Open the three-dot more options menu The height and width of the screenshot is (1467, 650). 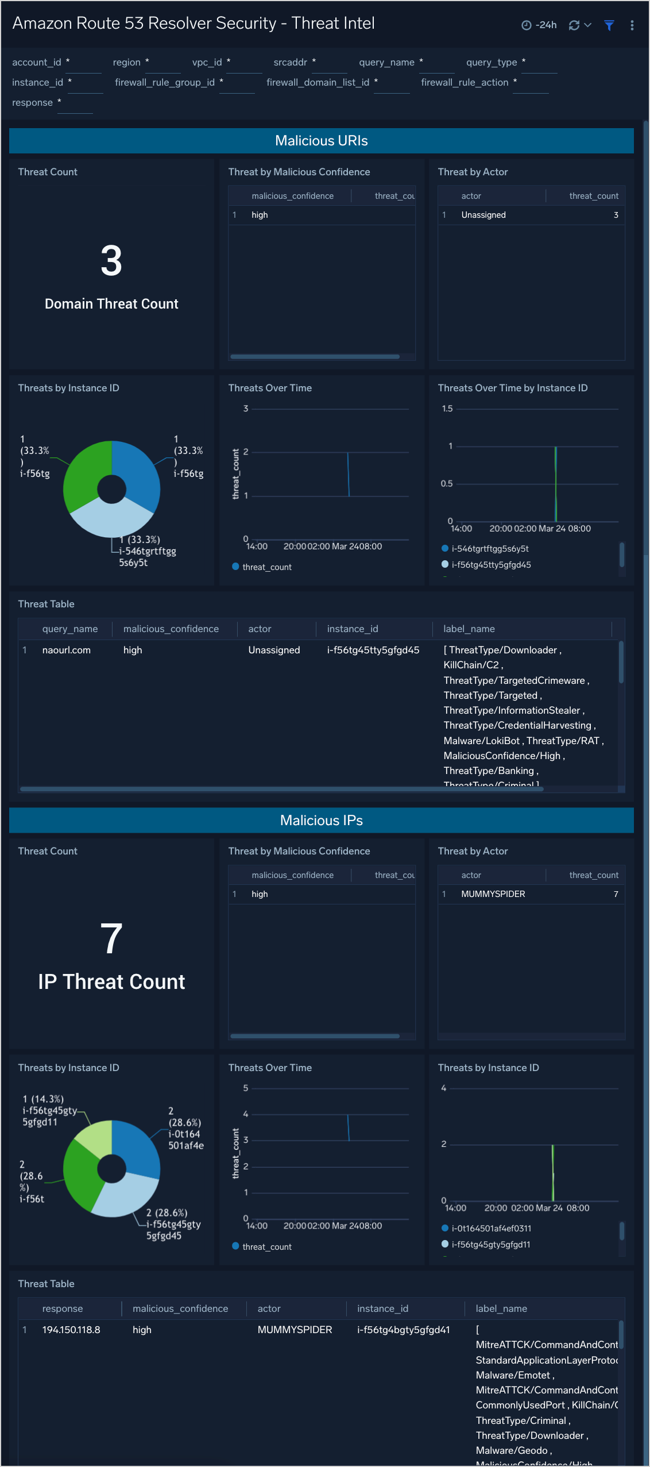point(632,25)
